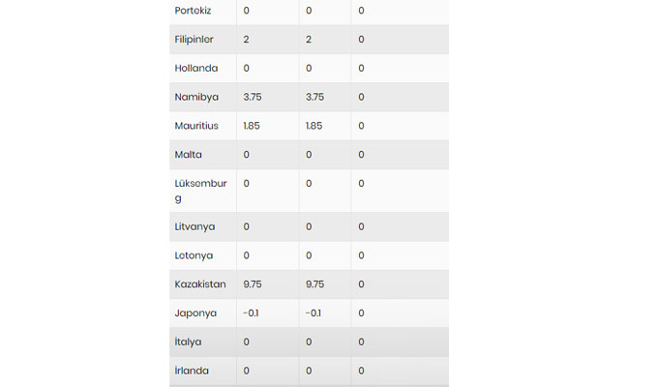
Task: Click the Japonya country cell
Action: (196, 313)
